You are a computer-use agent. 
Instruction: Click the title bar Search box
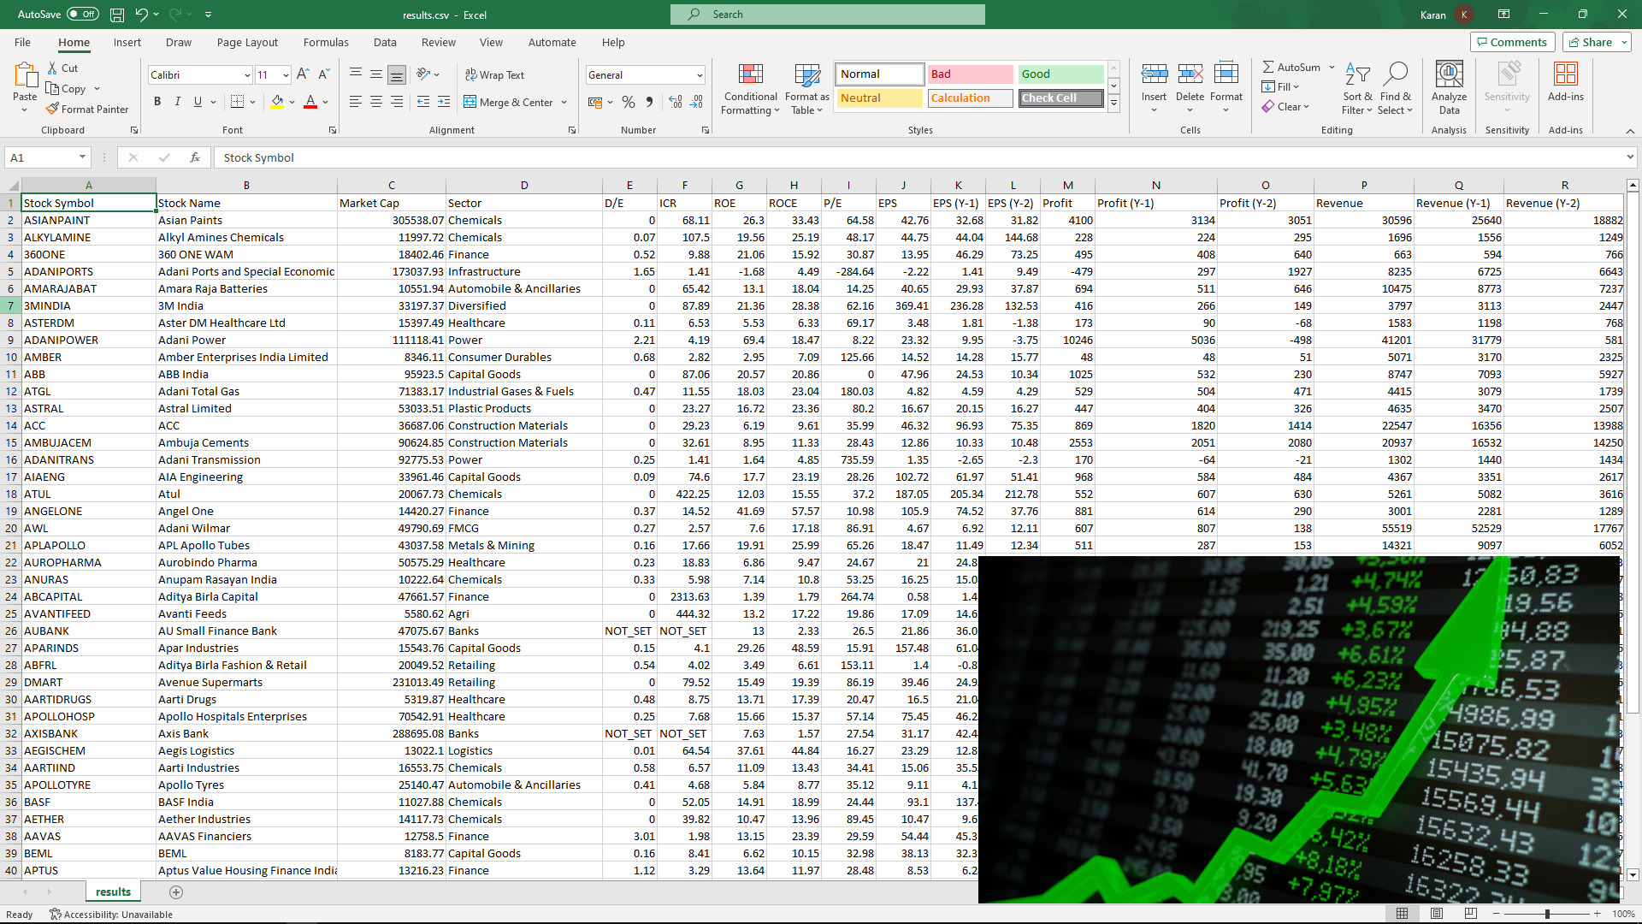(828, 15)
